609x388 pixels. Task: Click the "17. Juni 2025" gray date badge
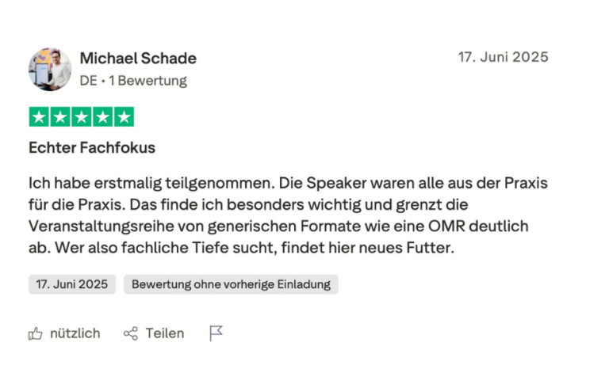[72, 284]
